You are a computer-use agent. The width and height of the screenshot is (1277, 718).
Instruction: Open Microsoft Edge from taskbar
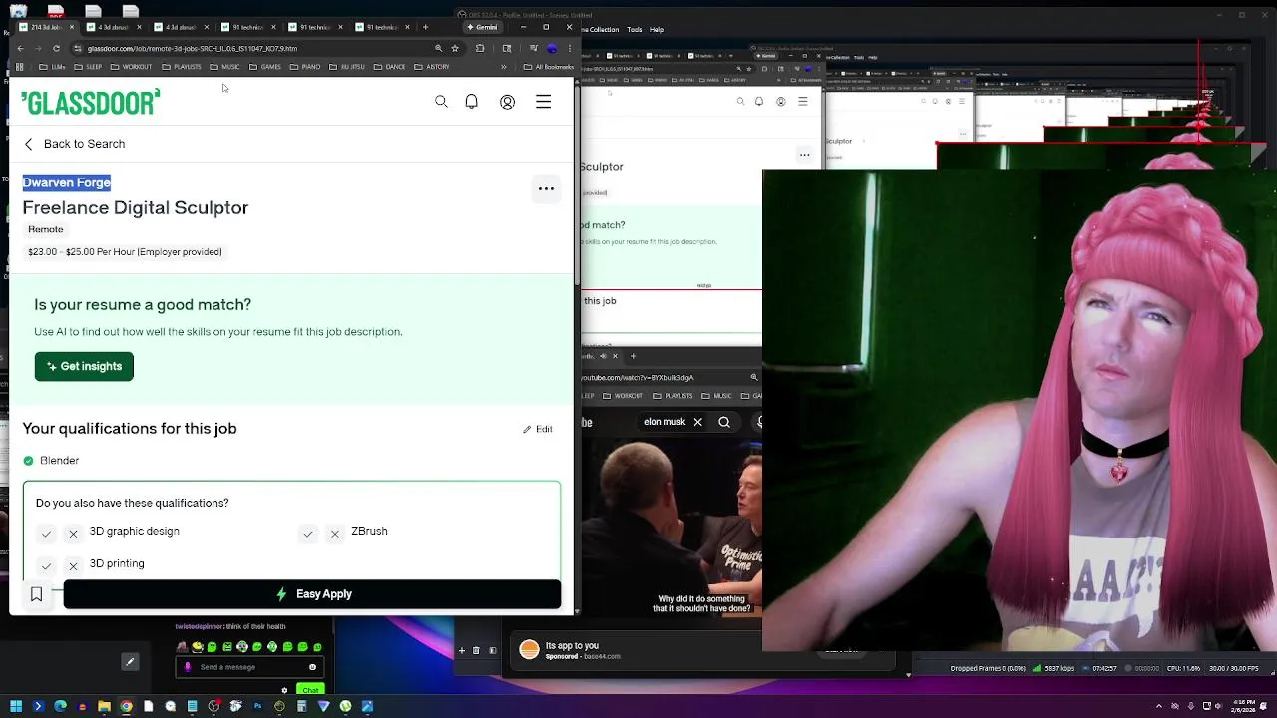pyautogui.click(x=60, y=706)
